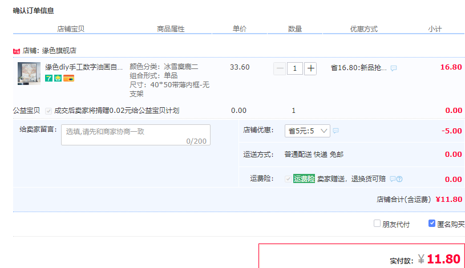Click the discount amount -5.00
465x268 pixels.
(452, 131)
